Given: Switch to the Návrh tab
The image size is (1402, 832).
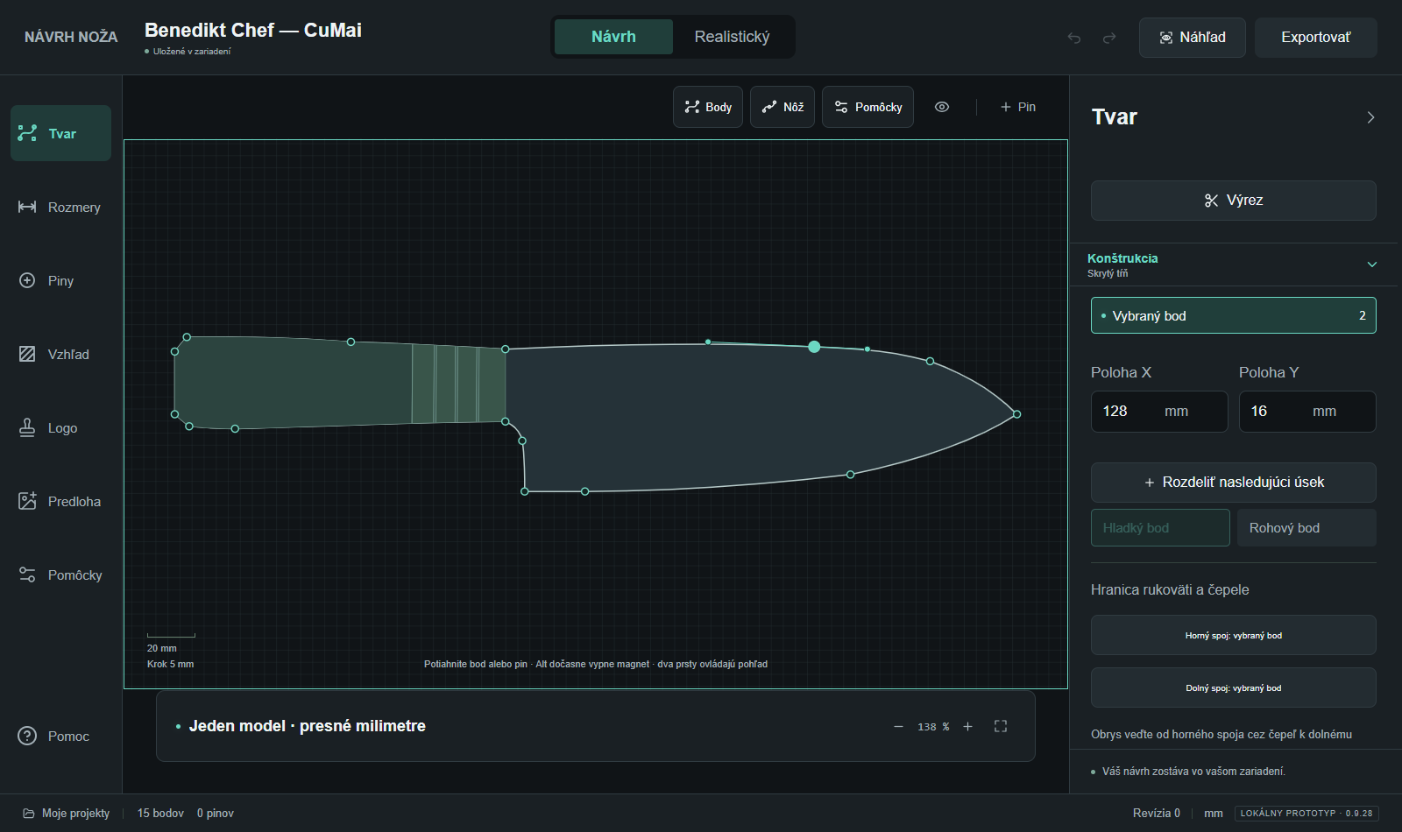Looking at the screenshot, I should click(613, 37).
